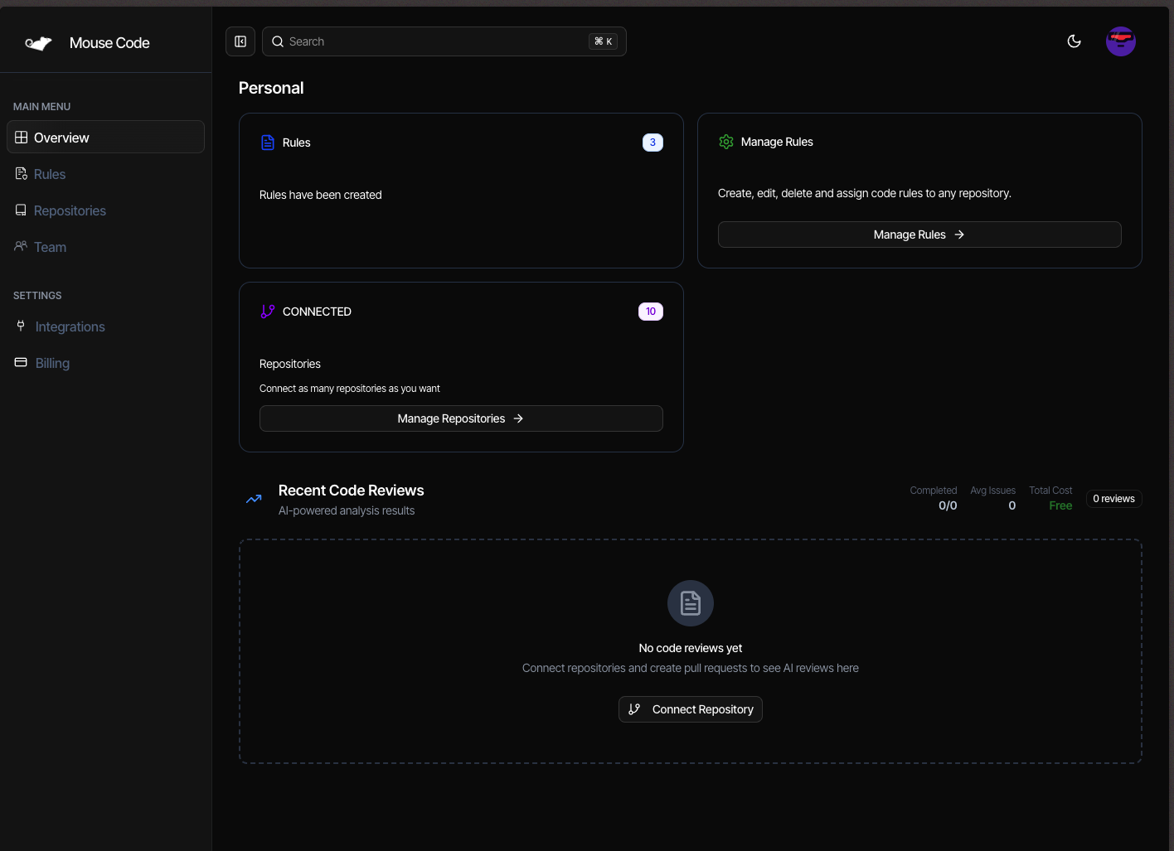This screenshot has height=851, width=1174.
Task: Click the Billing credit card icon
Action: coord(21,362)
